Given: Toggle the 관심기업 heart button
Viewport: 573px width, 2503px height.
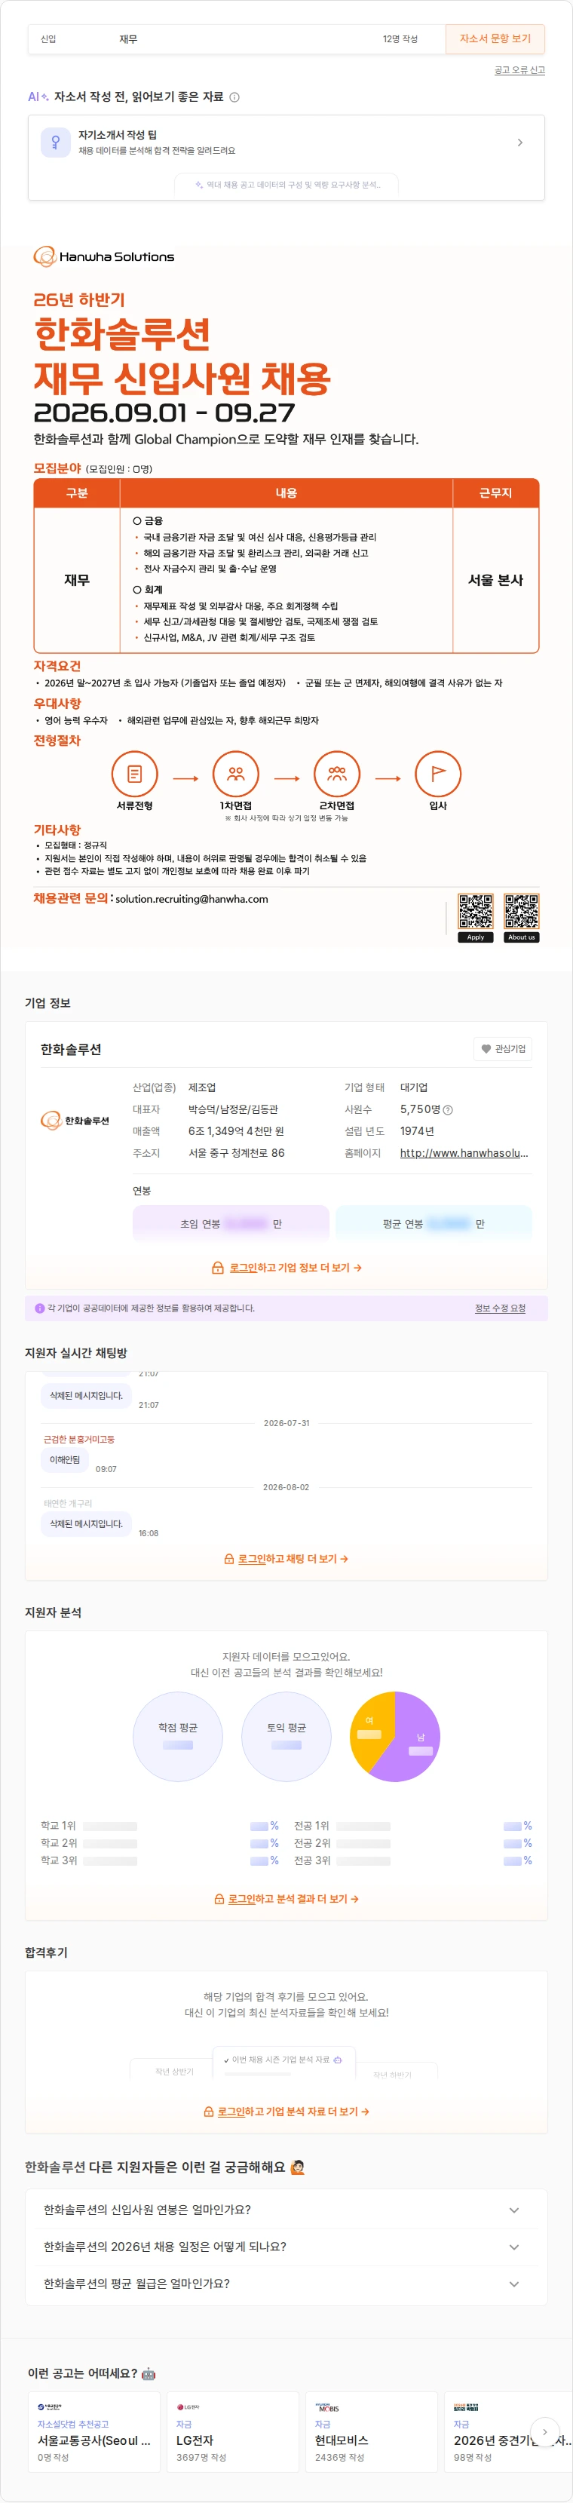Looking at the screenshot, I should [x=503, y=1048].
